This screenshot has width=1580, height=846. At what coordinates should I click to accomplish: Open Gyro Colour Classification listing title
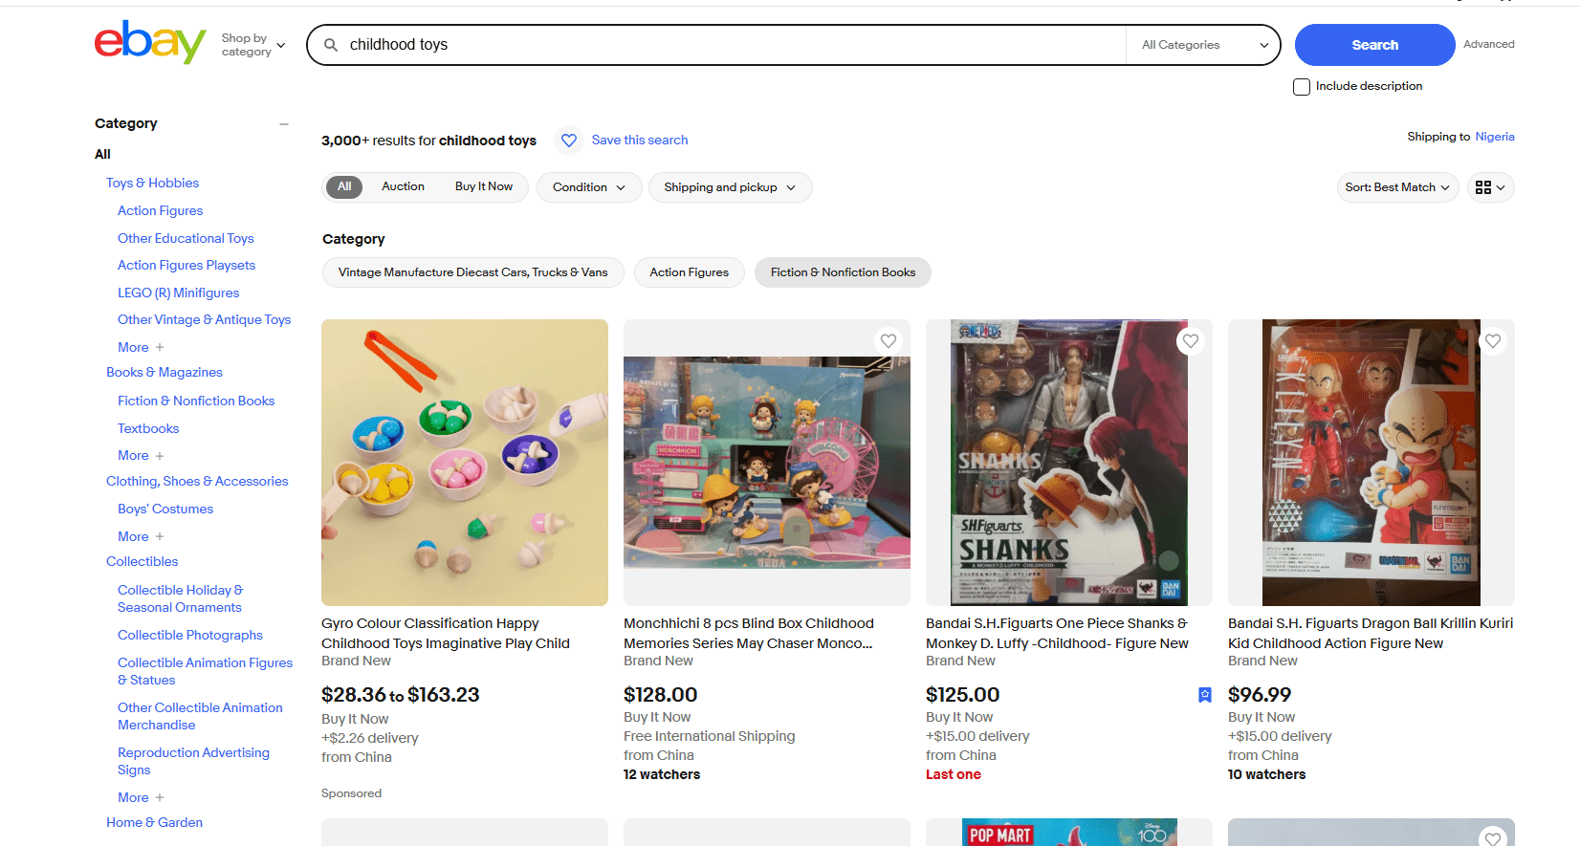446,633
